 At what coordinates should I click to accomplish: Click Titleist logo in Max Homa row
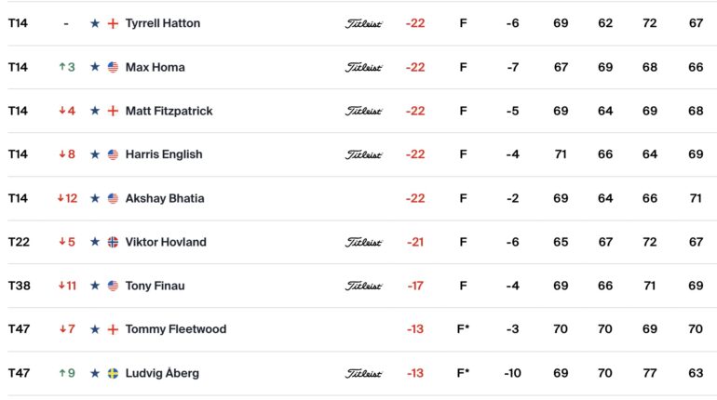tap(363, 67)
